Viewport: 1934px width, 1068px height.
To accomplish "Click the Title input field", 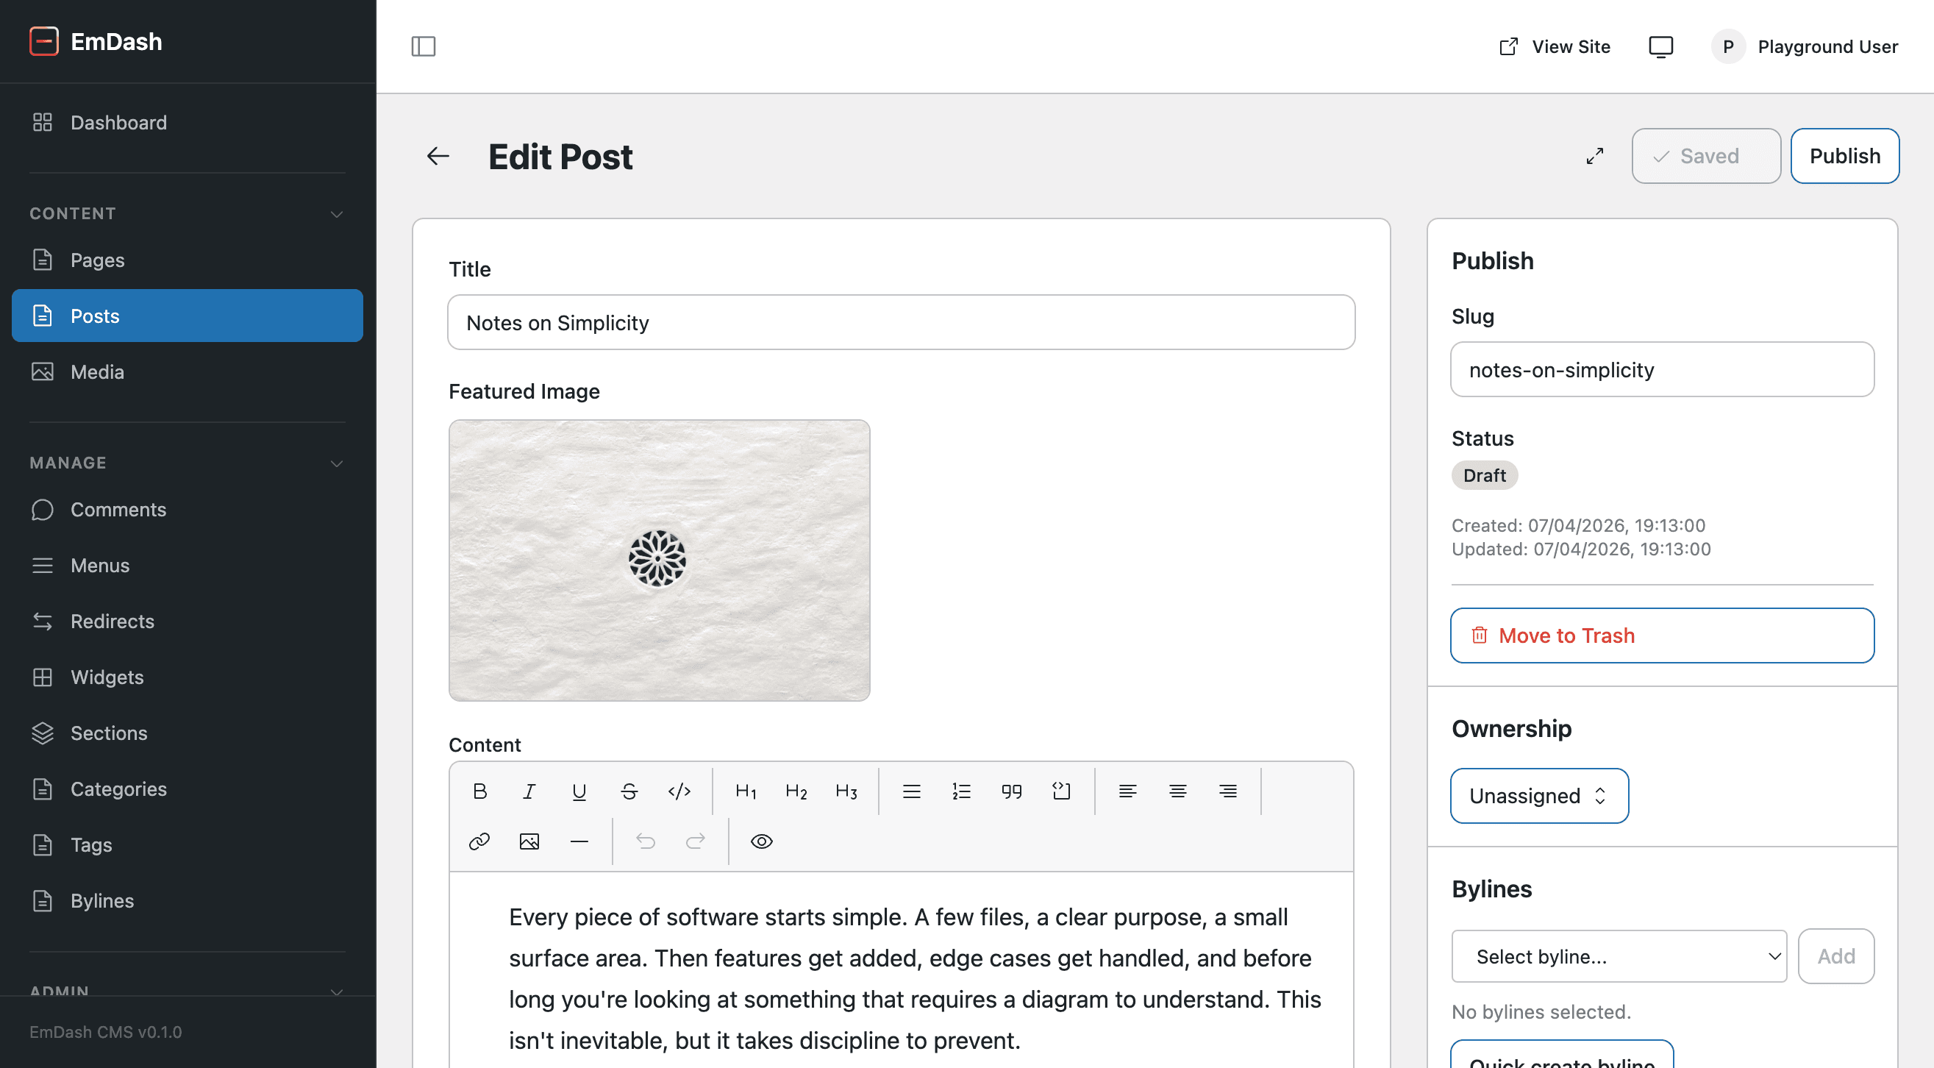I will click(x=901, y=322).
